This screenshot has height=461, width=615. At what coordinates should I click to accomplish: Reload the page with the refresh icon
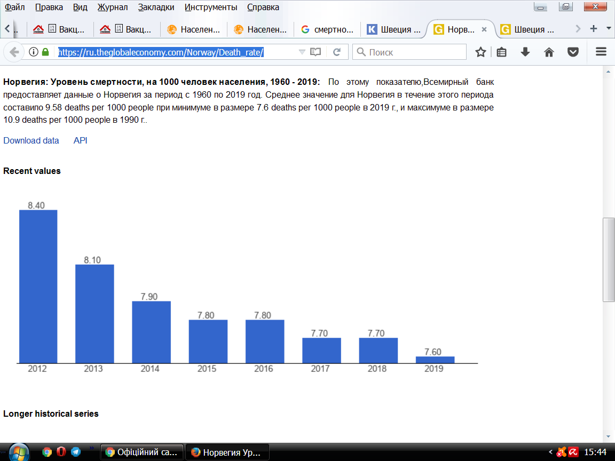point(336,52)
